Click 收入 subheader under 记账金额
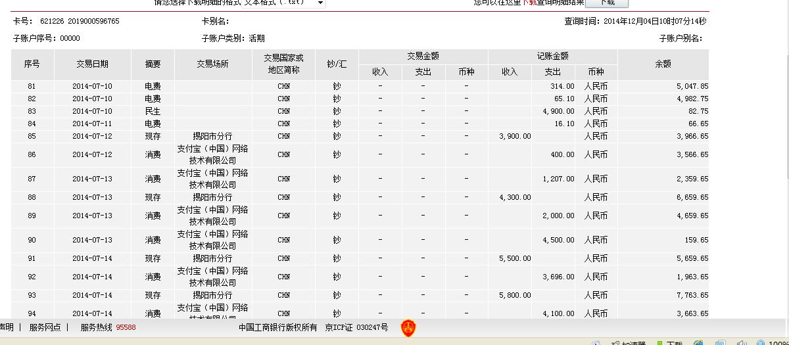Screen dimensions: 789x345 tap(510, 72)
